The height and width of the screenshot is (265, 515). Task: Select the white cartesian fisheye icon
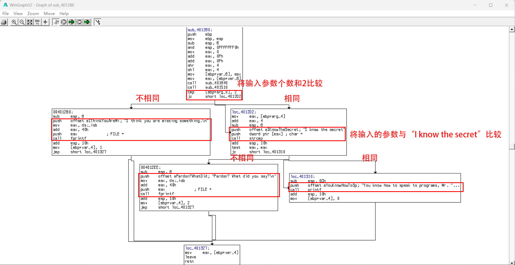tap(79, 22)
